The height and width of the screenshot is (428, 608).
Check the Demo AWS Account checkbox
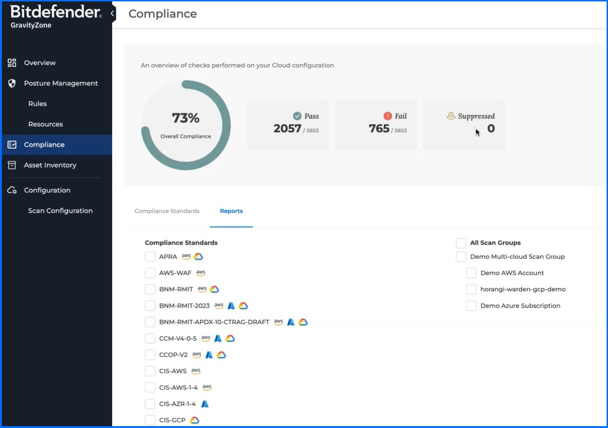471,273
